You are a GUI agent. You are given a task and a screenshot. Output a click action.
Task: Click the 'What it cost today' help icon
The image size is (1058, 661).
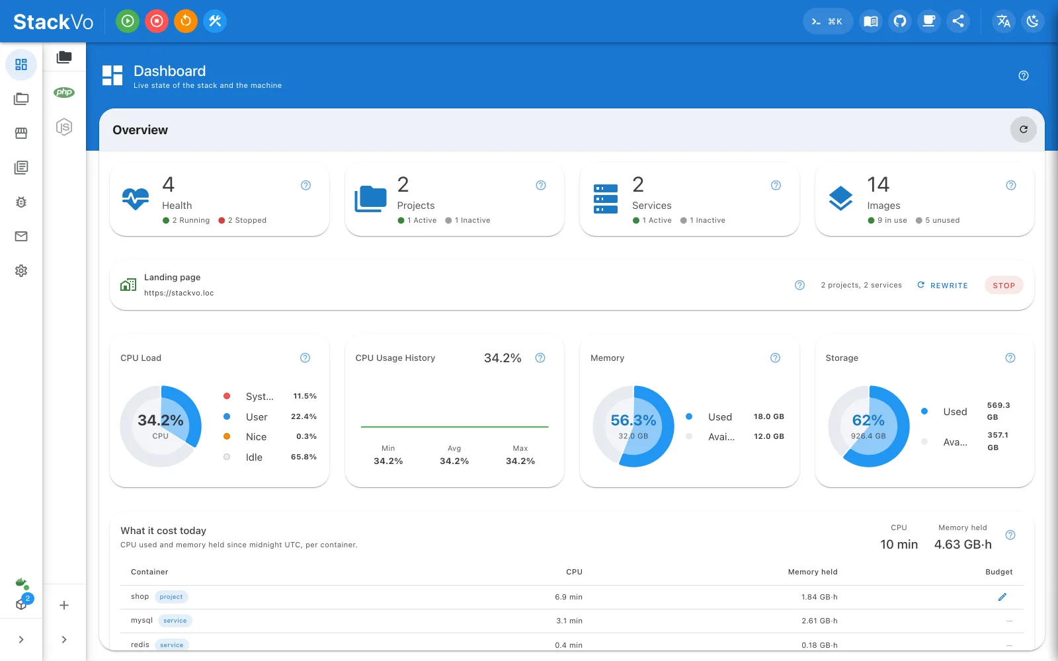[x=1010, y=535]
